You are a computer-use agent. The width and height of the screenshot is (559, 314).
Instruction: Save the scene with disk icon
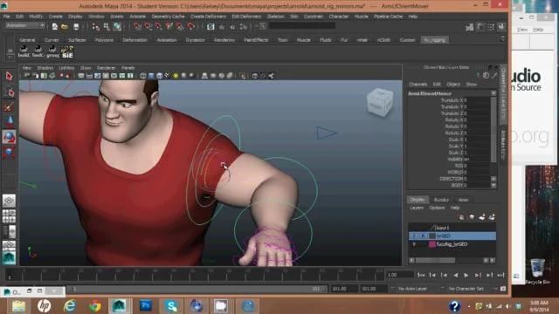point(76,26)
